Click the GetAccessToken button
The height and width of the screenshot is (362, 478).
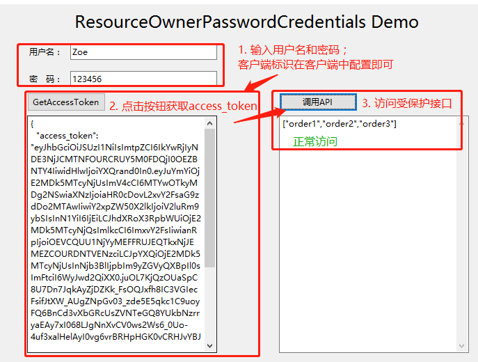pyautogui.click(x=66, y=102)
